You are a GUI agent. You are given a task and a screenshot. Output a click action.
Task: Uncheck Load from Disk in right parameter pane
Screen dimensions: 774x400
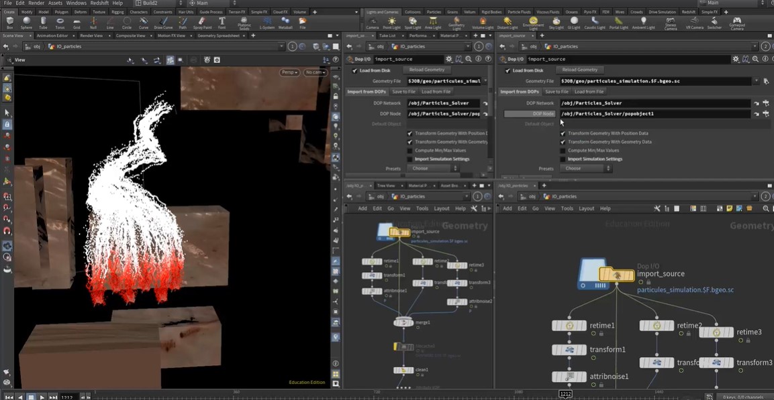(x=507, y=70)
